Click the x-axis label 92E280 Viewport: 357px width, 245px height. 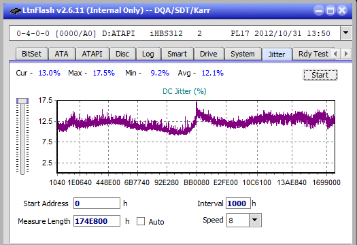click(x=167, y=182)
